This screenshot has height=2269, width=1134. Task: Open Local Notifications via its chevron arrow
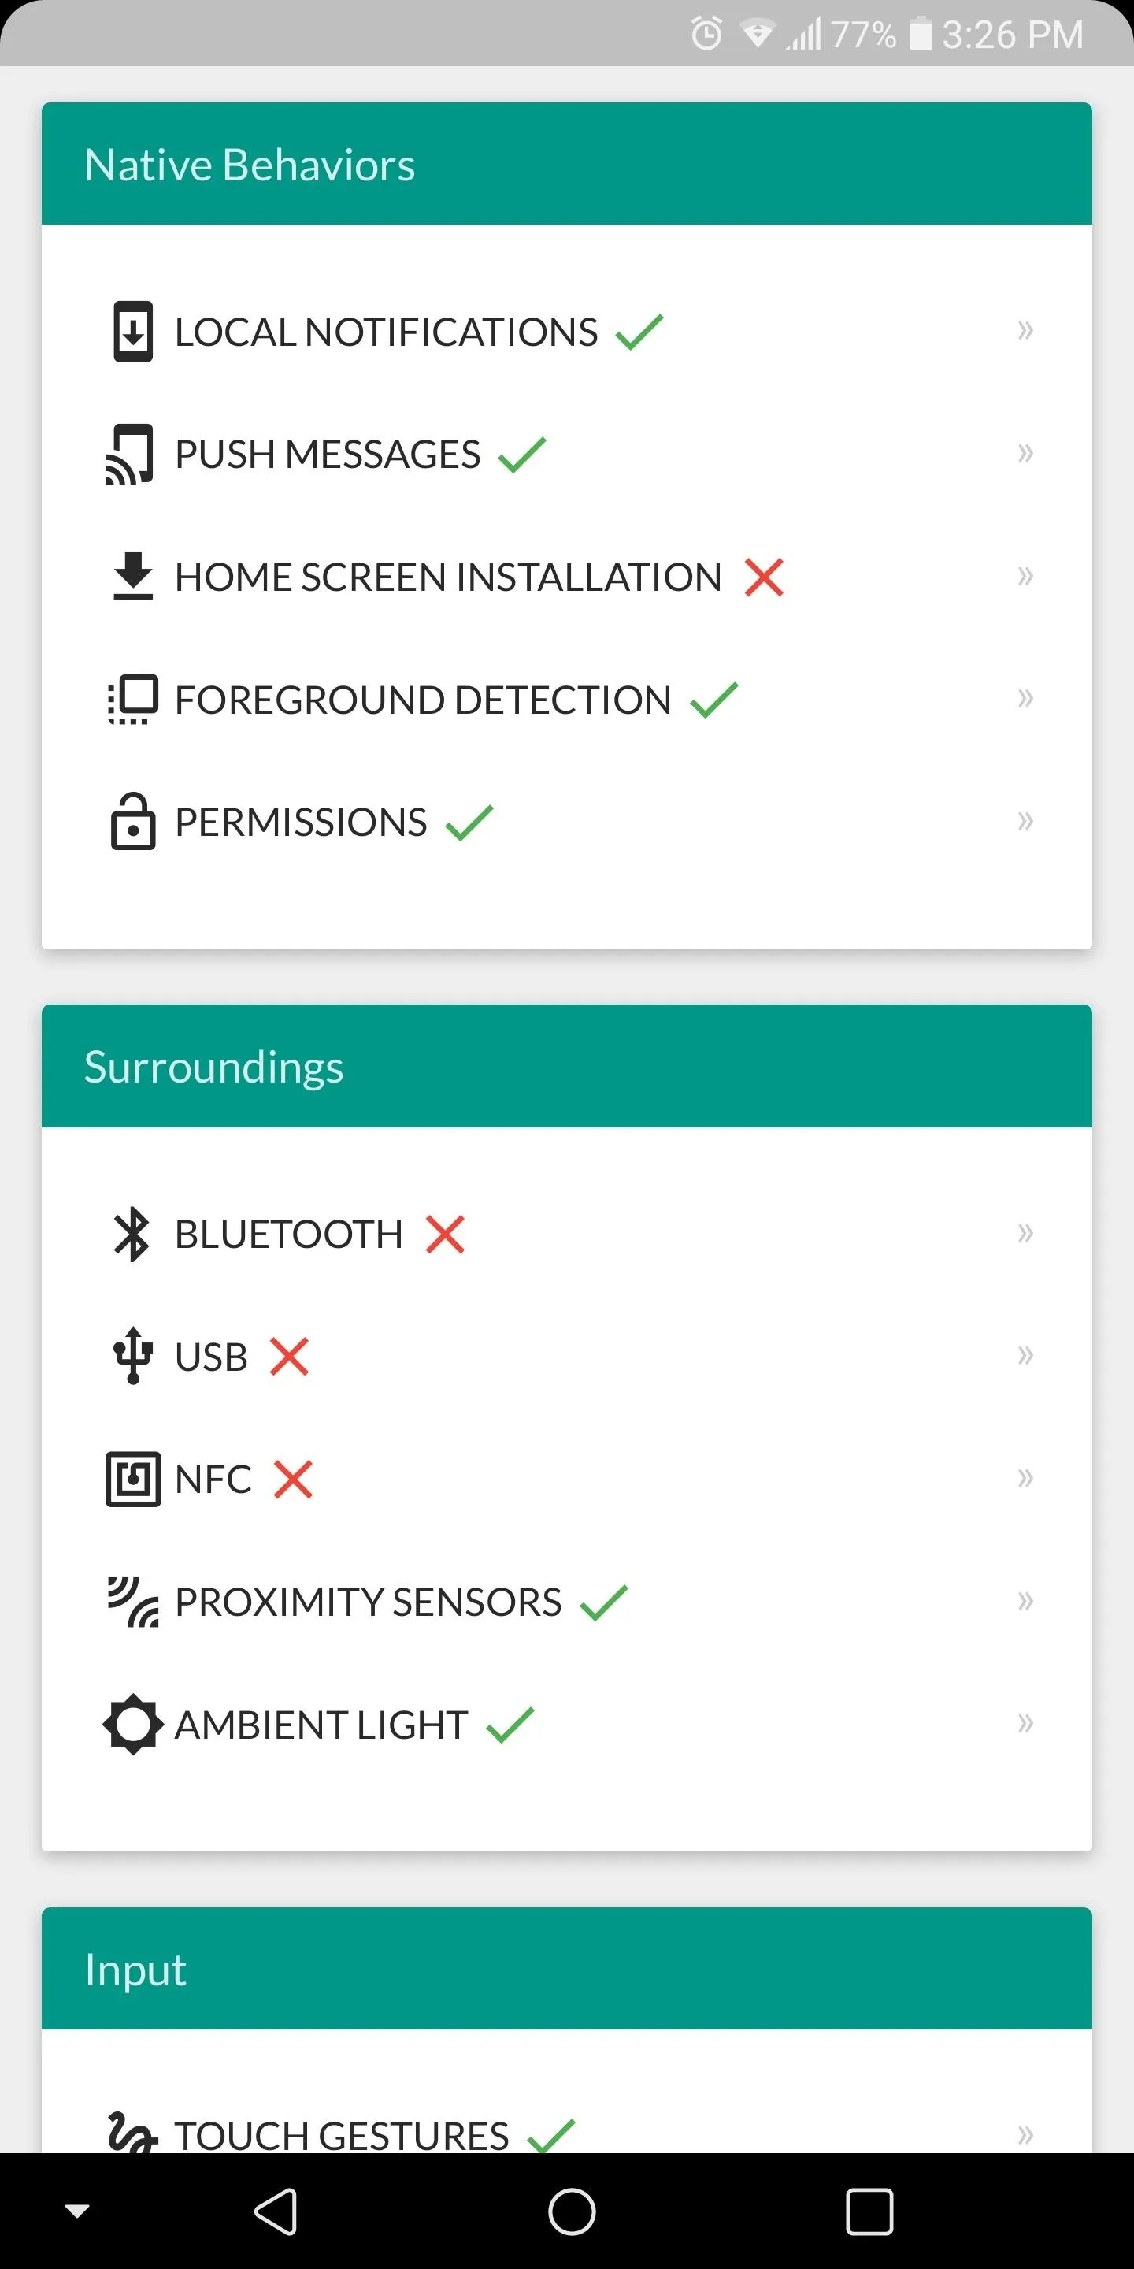point(1025,330)
